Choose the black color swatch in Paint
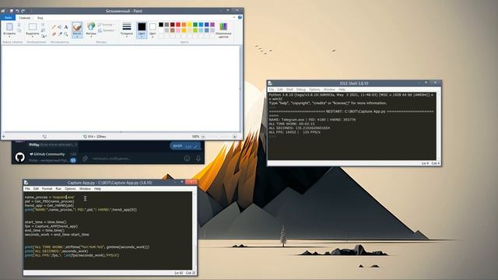The image size is (498, 280). point(161,24)
